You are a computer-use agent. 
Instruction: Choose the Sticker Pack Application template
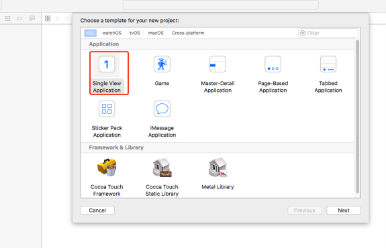coord(107,119)
